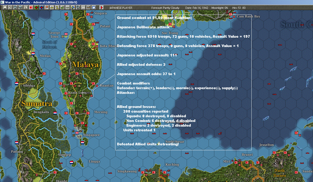The image size is (313, 182).
Task: Click the Padang city label
Action: pos(17,152)
